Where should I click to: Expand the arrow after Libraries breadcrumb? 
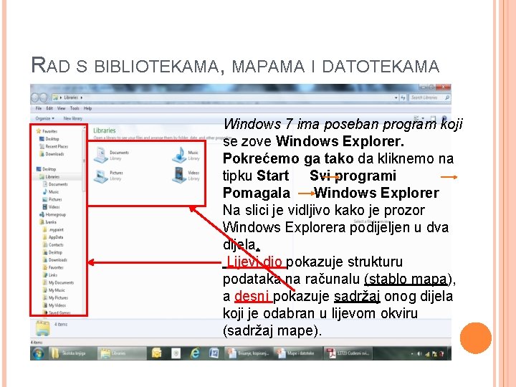click(81, 97)
